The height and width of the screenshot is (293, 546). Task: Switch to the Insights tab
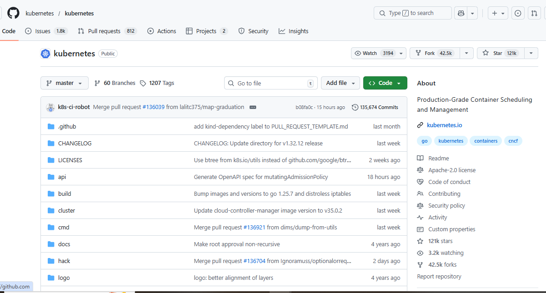point(293,31)
